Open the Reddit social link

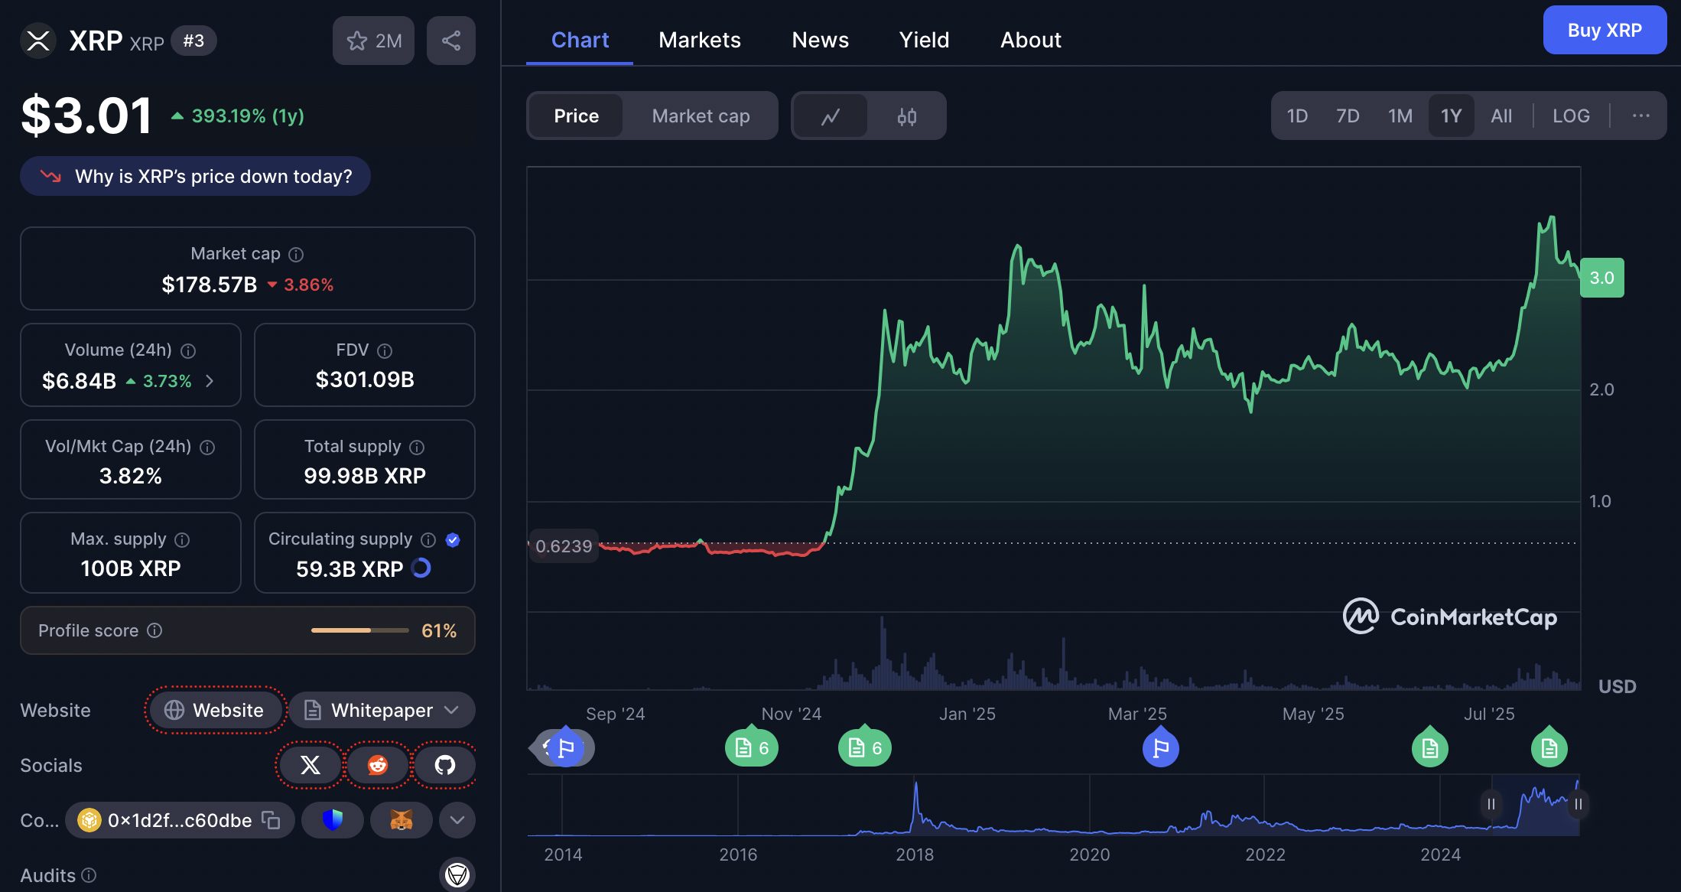pos(378,764)
